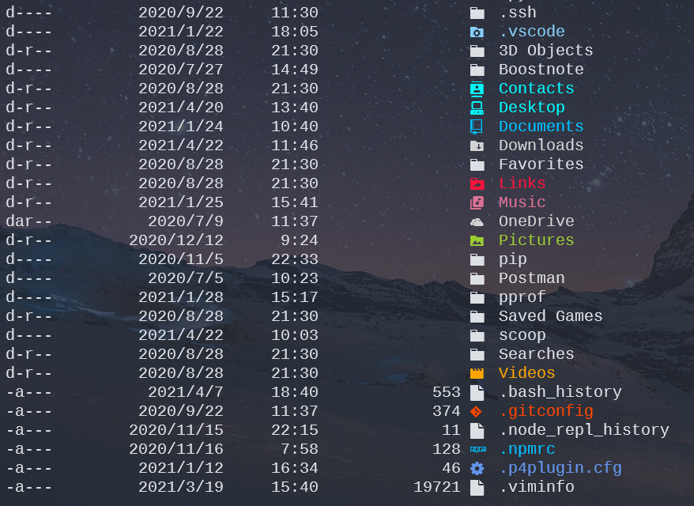Click the image icon next to Pictures

pyautogui.click(x=477, y=240)
